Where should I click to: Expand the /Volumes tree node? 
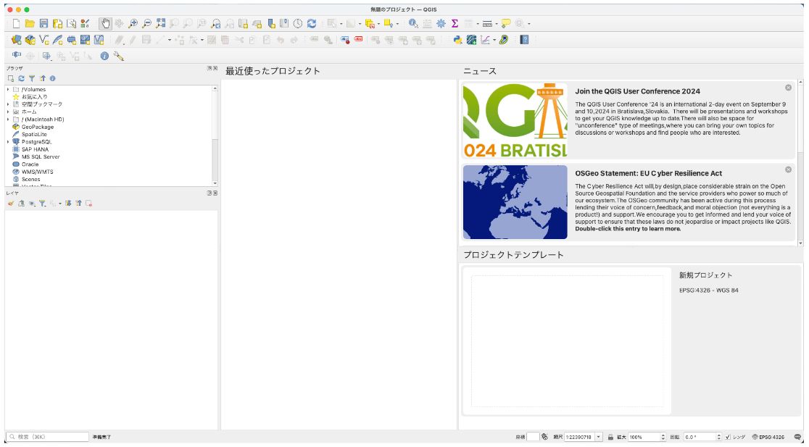click(x=8, y=89)
